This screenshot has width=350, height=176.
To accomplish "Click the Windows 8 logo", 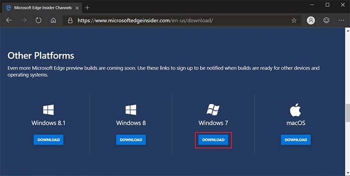I will pos(131,110).
